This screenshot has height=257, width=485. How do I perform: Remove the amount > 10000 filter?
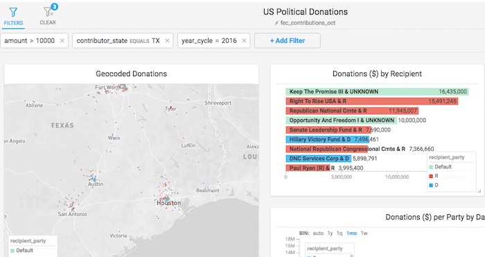tap(62, 41)
